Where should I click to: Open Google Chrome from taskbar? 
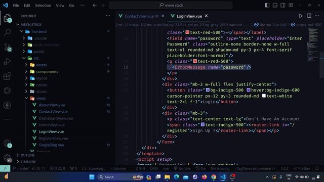click(x=214, y=177)
